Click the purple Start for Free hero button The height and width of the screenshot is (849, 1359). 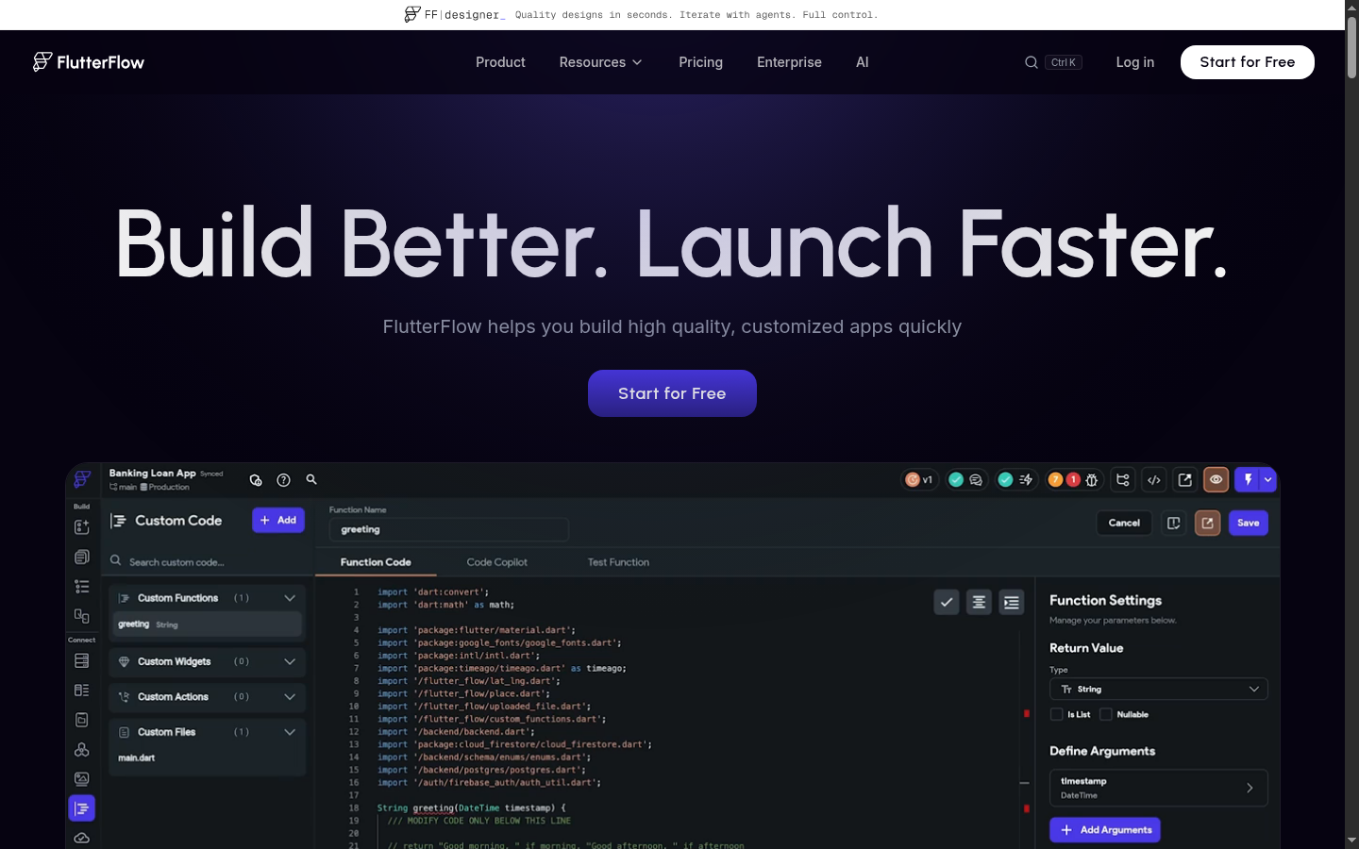click(x=672, y=393)
